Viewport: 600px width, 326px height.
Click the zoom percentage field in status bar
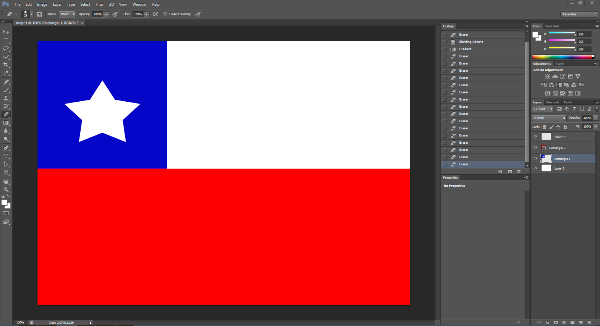[x=20, y=323]
